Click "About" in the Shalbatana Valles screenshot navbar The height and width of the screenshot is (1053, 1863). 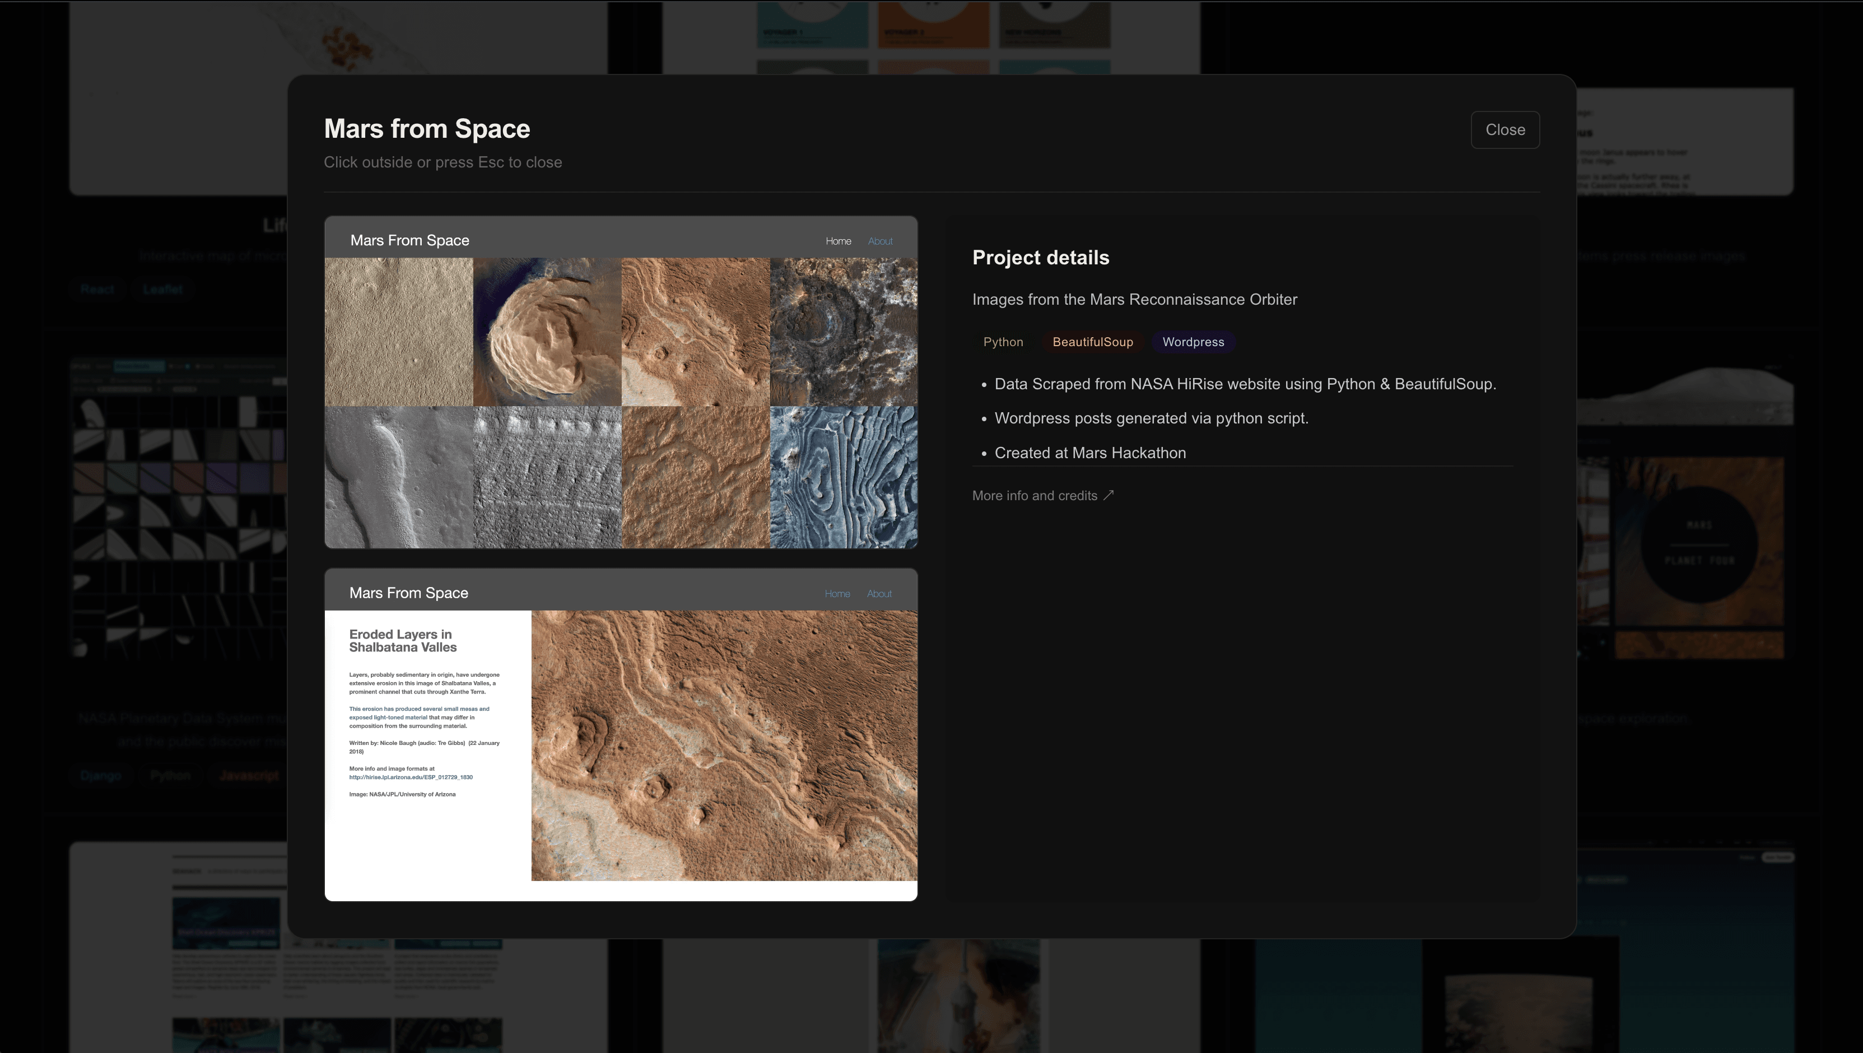[x=879, y=593]
